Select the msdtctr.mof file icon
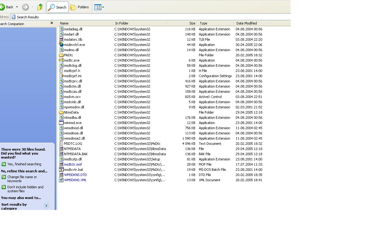Image resolution: width=366 pixels, height=240 pixels. (61, 164)
